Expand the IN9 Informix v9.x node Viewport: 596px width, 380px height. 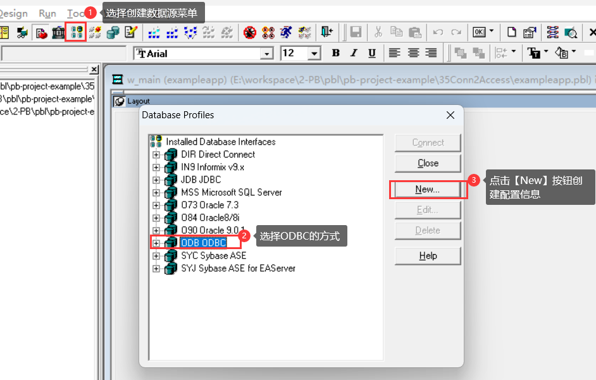click(156, 167)
